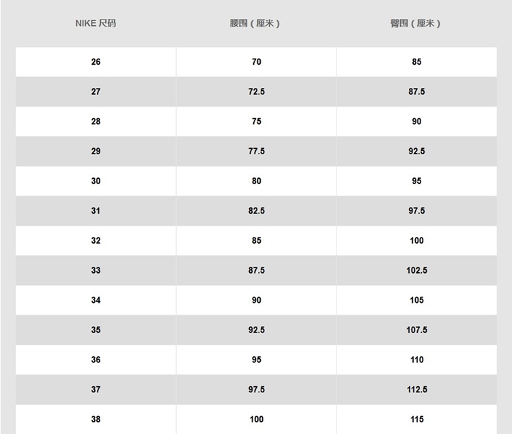This screenshot has height=434, width=512.
Task: Select the size 26 cell
Action: [96, 62]
